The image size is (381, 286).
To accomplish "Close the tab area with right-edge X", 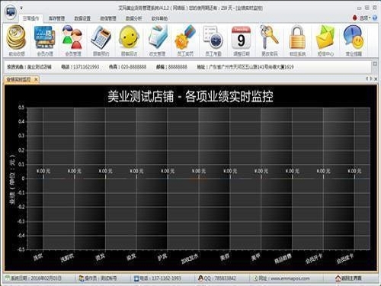I will (376, 79).
